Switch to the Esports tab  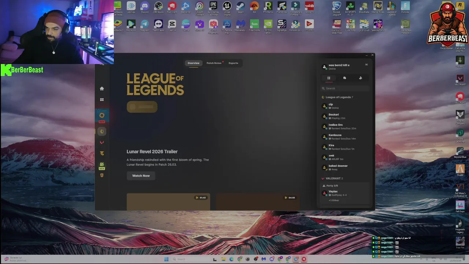click(x=233, y=63)
